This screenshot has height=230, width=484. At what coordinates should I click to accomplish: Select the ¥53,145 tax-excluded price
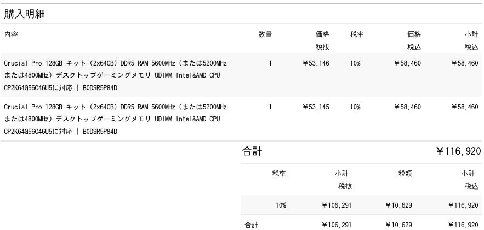pos(316,107)
